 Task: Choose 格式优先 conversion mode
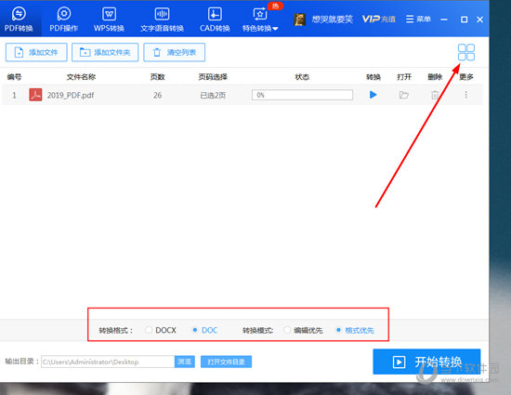pos(338,330)
